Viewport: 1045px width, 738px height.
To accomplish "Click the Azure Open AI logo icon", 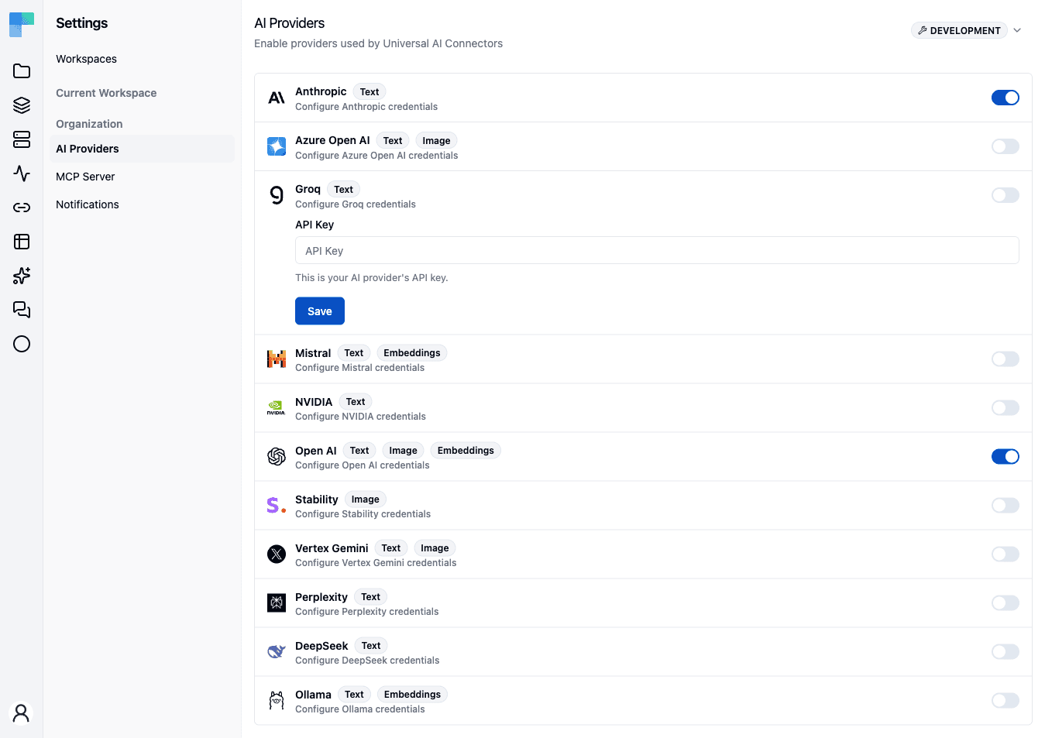I will [277, 146].
